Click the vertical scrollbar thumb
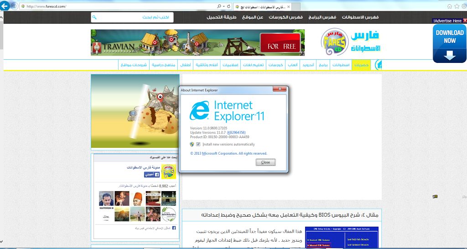This screenshot has height=249, width=467. (x=1, y=36)
